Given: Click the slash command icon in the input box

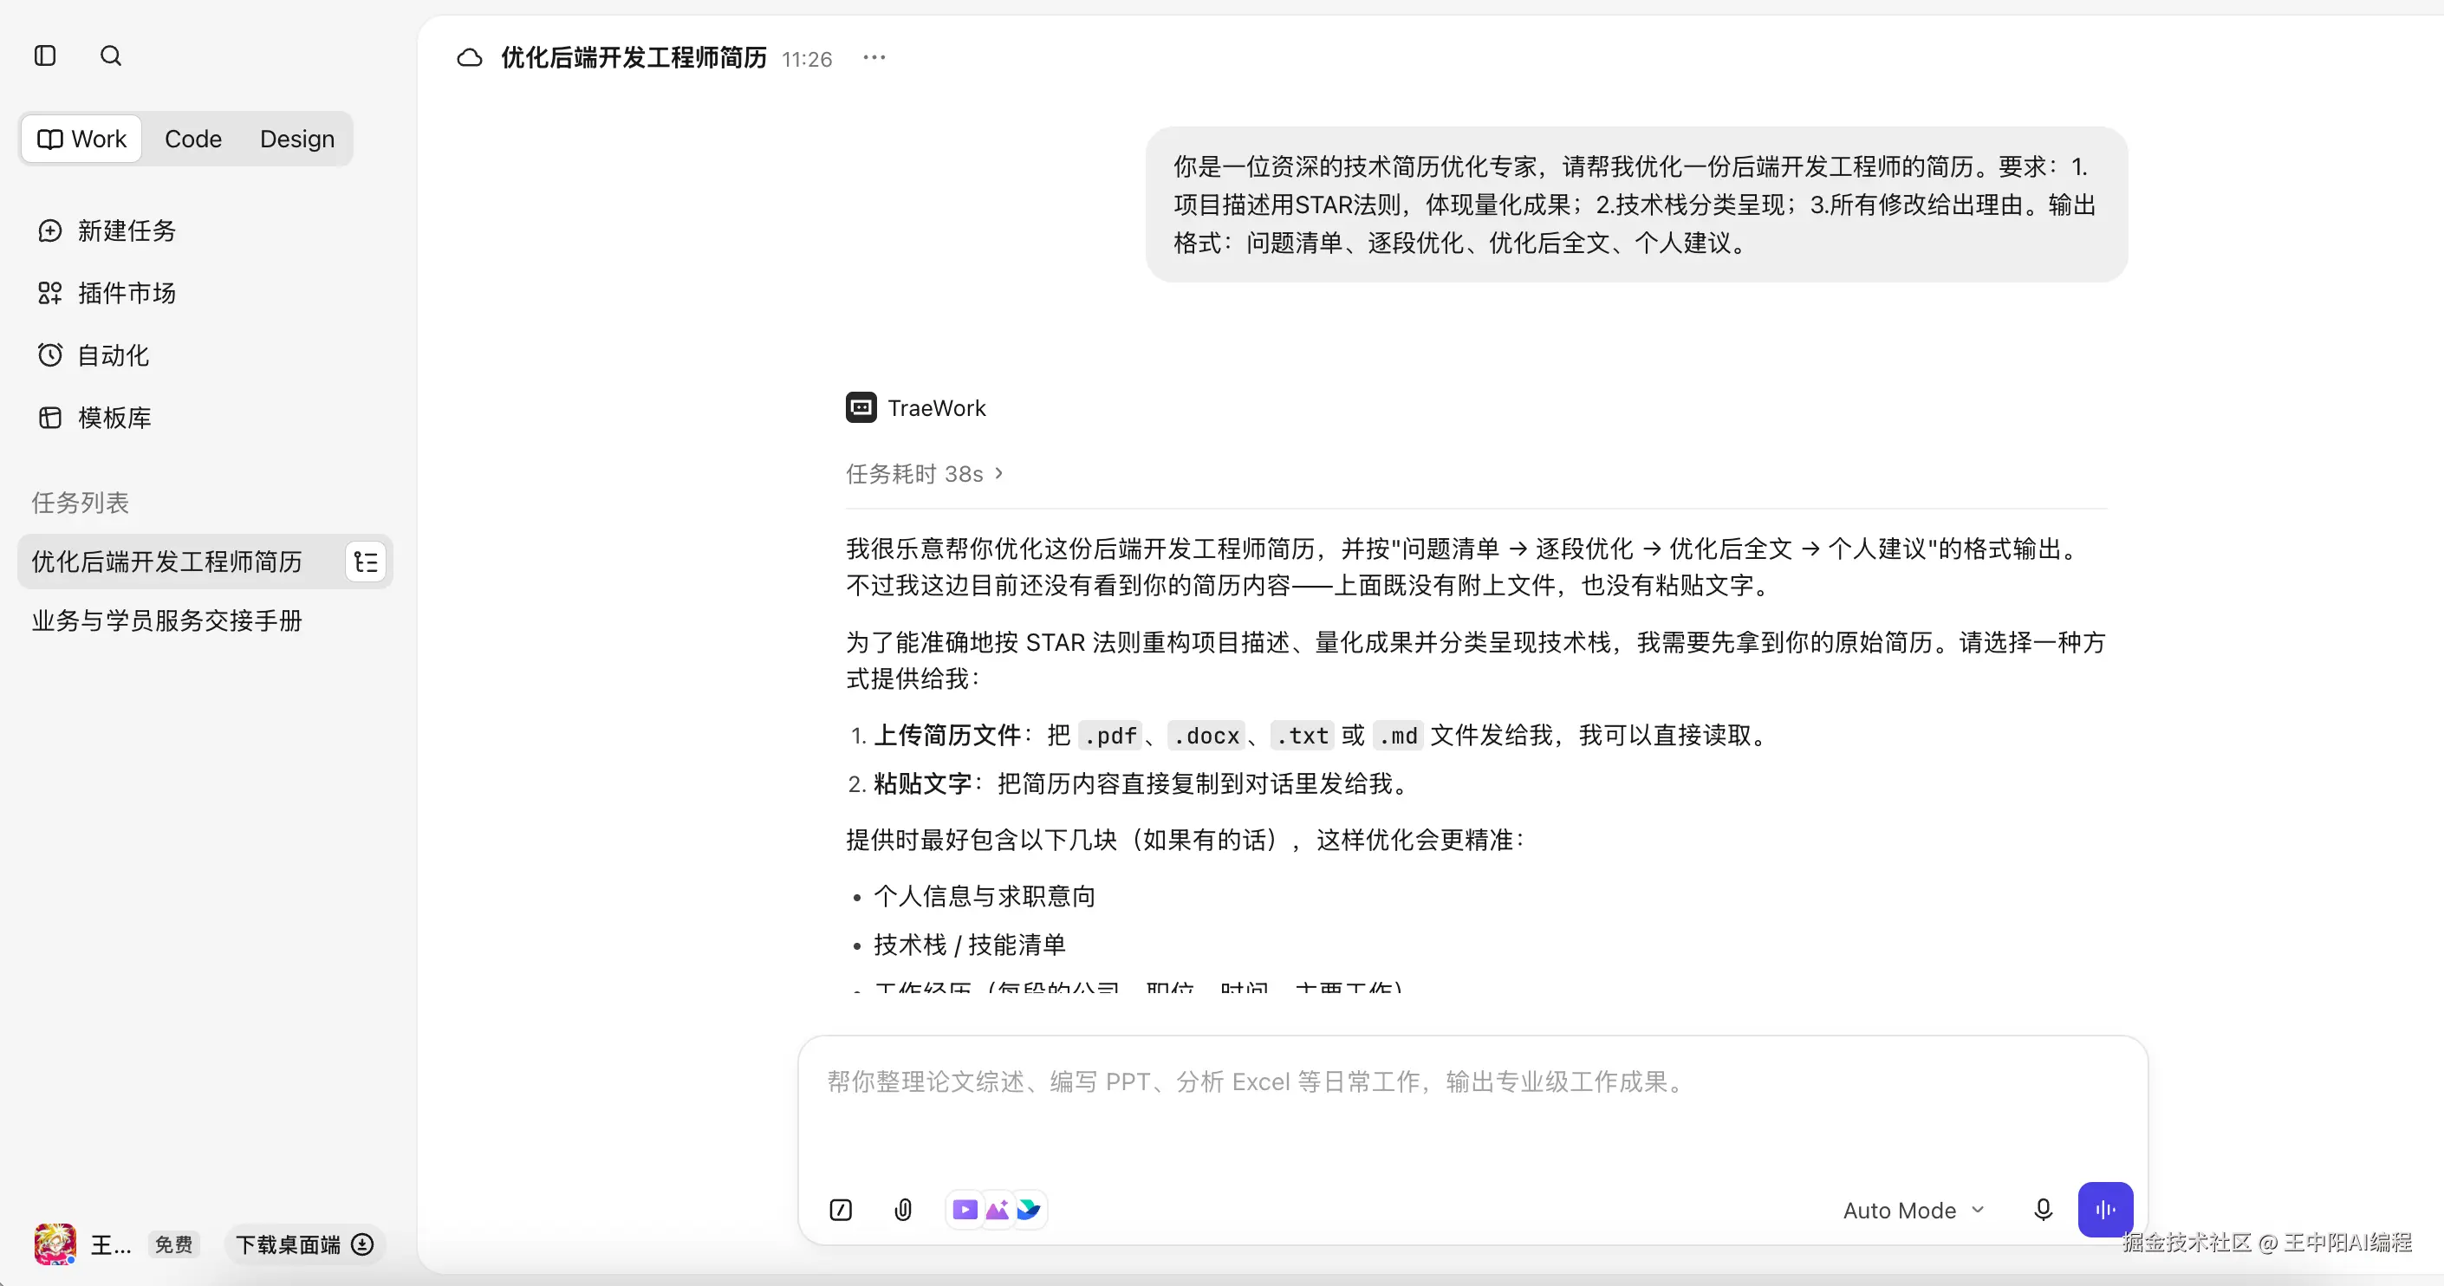Looking at the screenshot, I should pos(841,1210).
